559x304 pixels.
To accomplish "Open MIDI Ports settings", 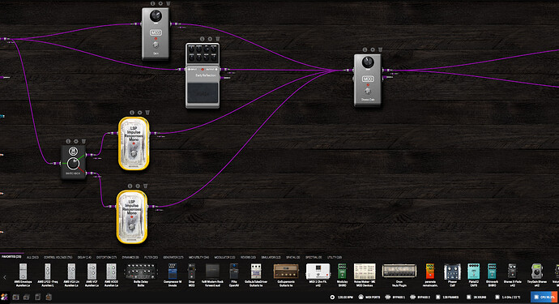I will click(369, 297).
